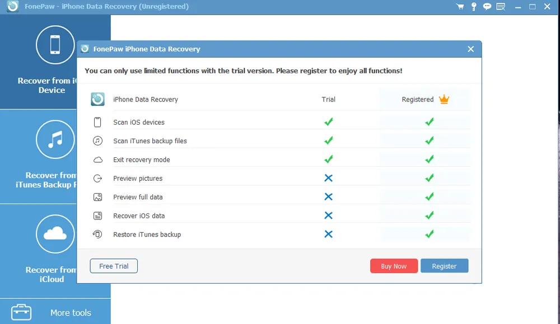This screenshot has width=560, height=324.
Task: Click the FonePaw logo in dialog title
Action: coord(85,49)
